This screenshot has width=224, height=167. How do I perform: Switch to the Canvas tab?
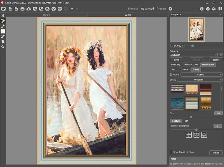point(184,69)
